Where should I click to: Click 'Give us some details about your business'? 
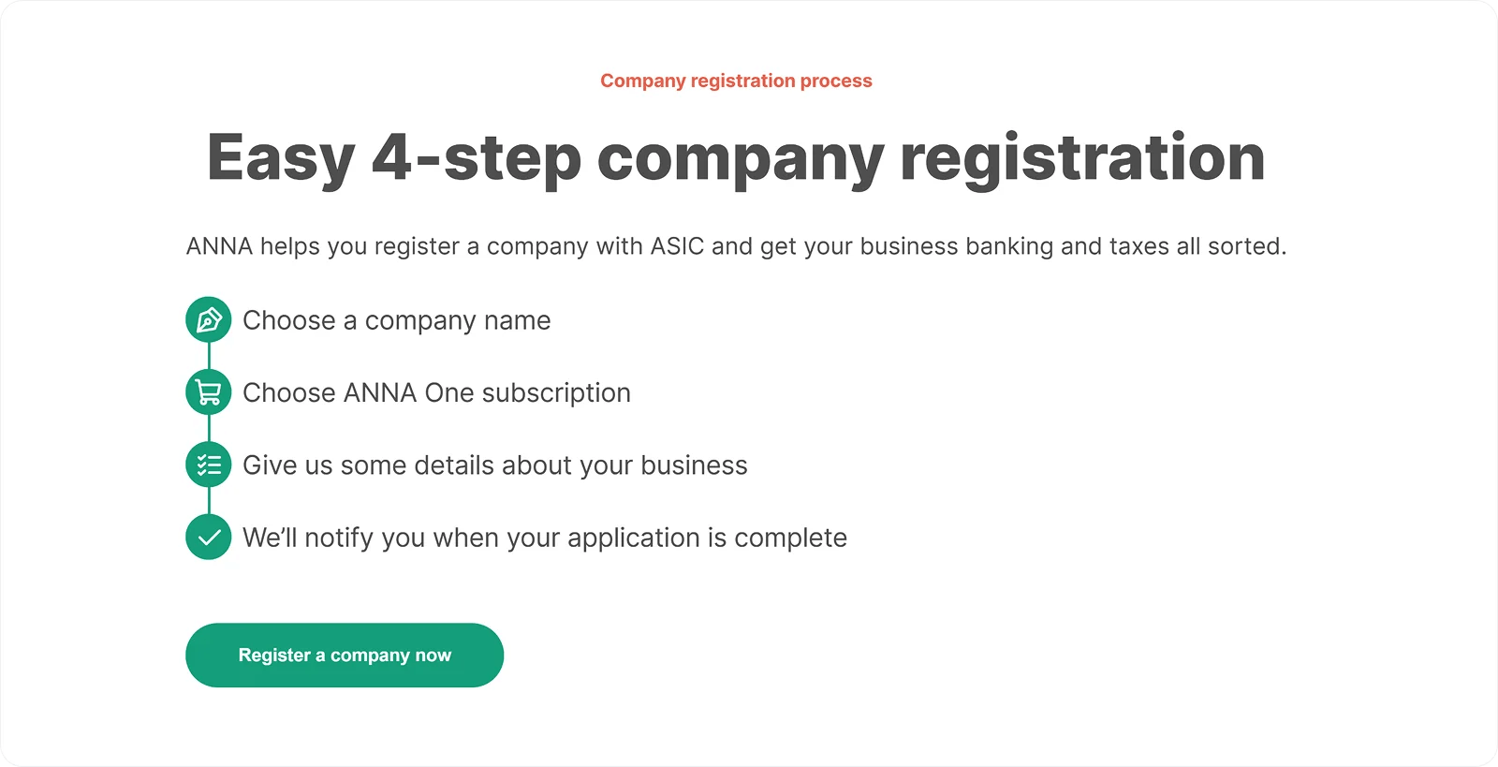pos(494,465)
